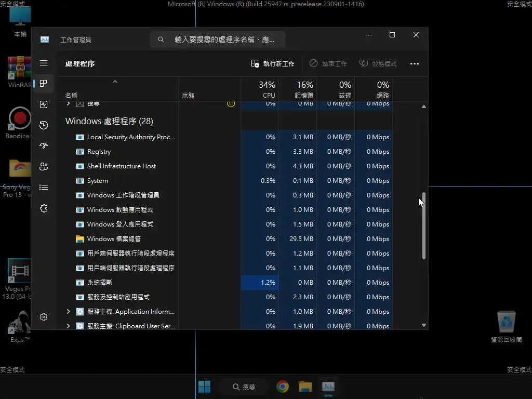This screenshot has height=399, width=532.
Task: Expand the 搜尋 process row
Action: click(x=68, y=103)
